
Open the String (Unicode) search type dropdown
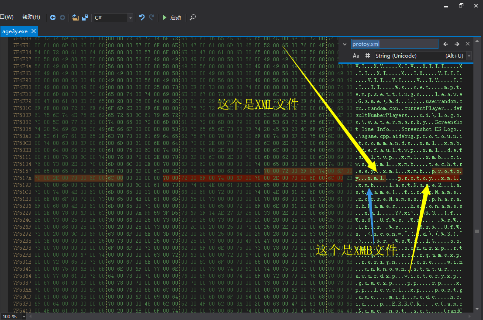469,56
